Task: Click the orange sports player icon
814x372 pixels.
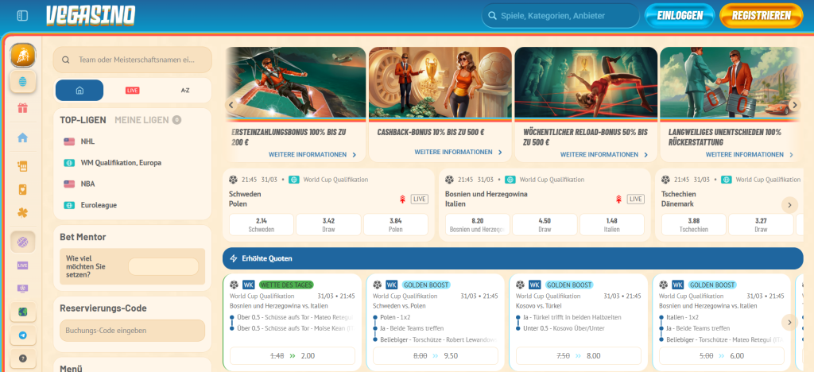Action: click(22, 56)
